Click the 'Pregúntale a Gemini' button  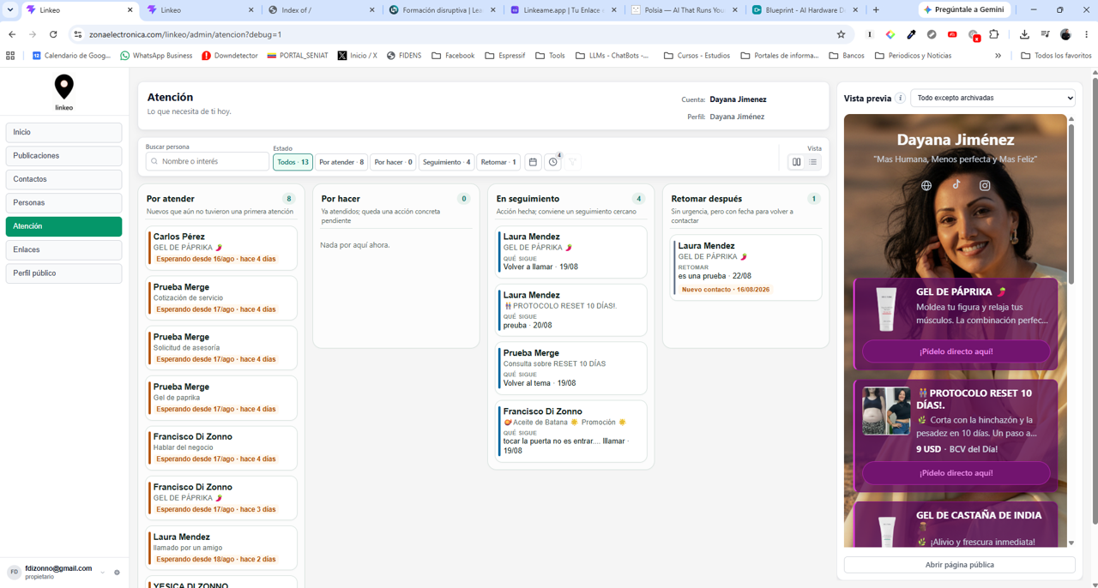coord(965,9)
